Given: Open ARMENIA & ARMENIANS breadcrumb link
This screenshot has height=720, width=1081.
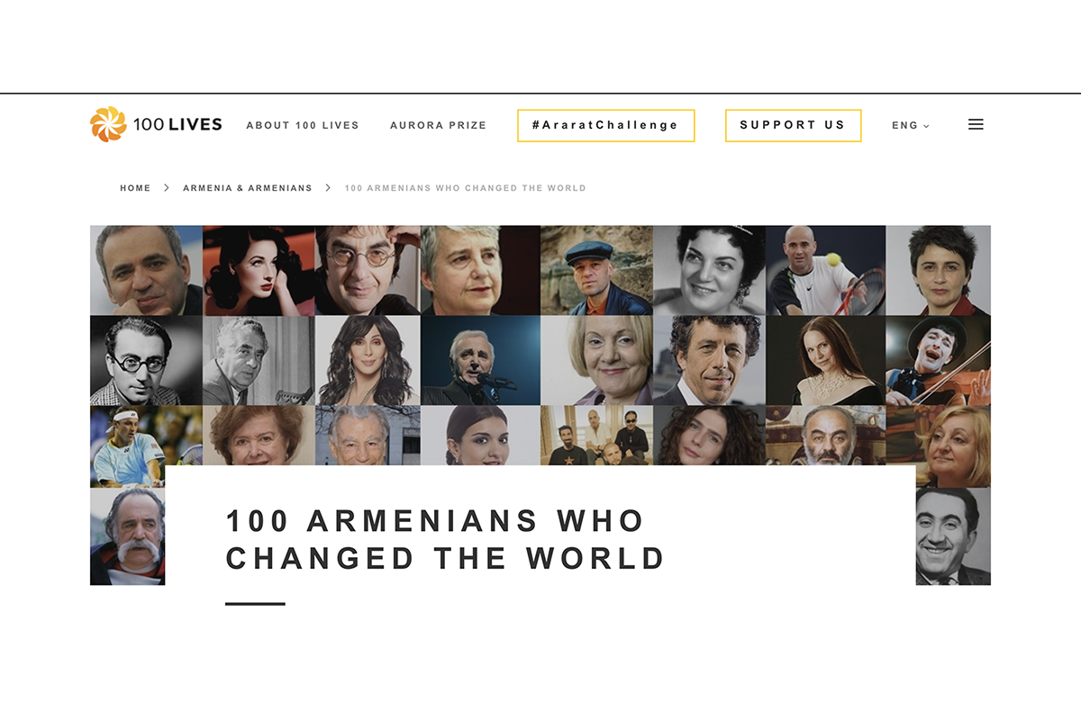Looking at the screenshot, I should [x=248, y=188].
